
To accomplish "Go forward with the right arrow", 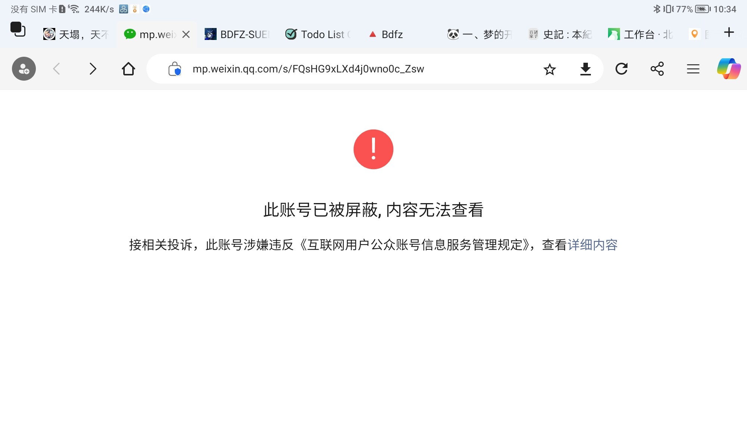I will pyautogui.click(x=93, y=69).
